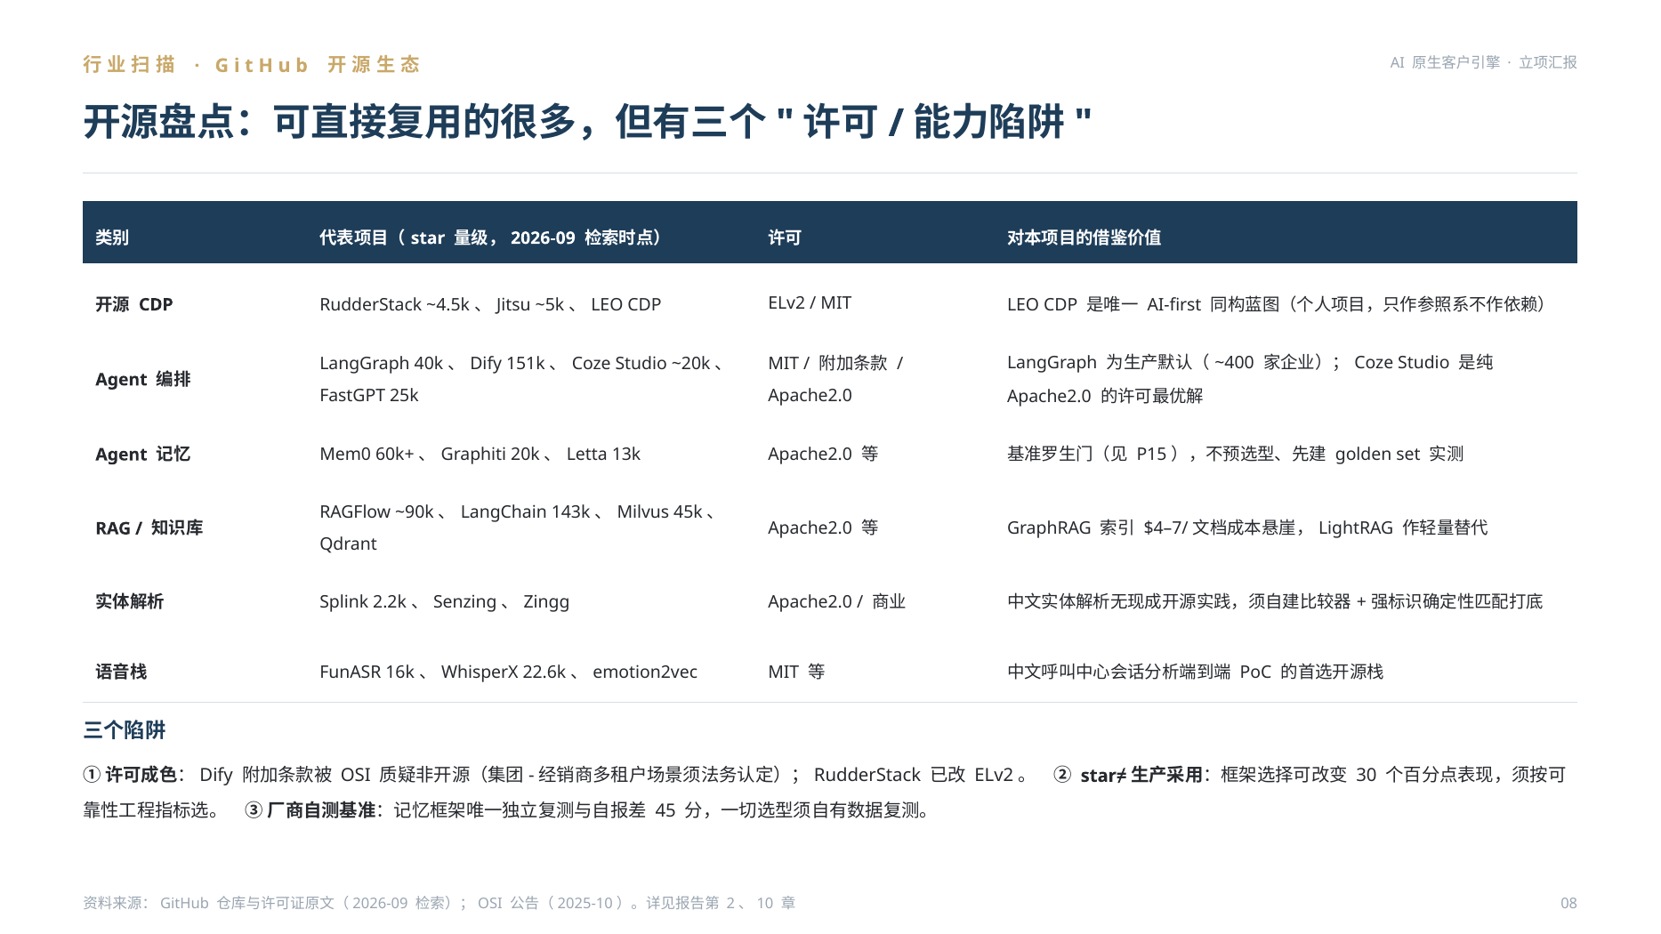This screenshot has width=1661, height=934.
Task: Click 'Apache2.0 等' in the Agent 记忆 row
Action: [823, 454]
